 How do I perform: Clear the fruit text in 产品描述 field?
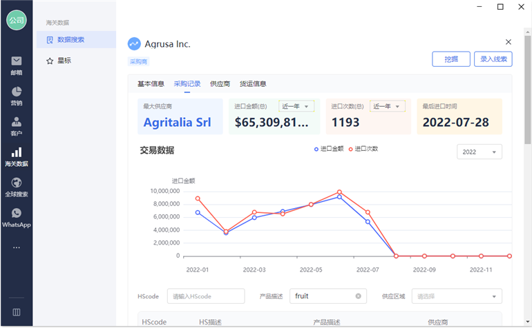(359, 296)
